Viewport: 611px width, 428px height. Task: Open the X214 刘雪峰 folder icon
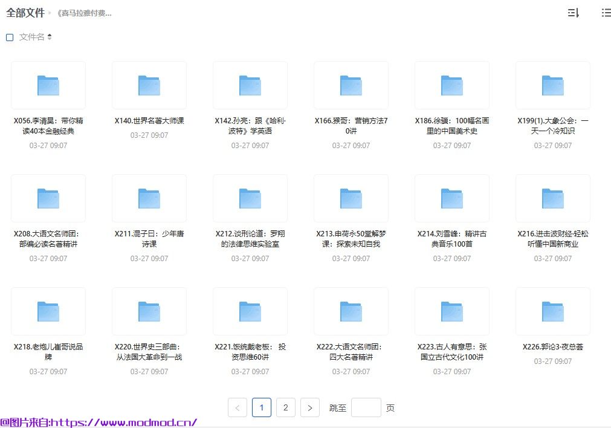[x=452, y=198]
